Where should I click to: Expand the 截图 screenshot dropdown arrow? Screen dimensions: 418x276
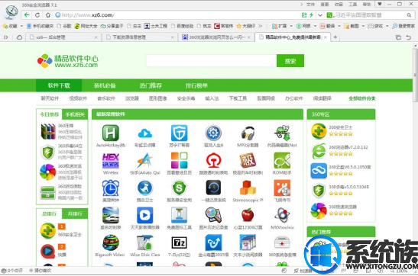click(x=363, y=26)
